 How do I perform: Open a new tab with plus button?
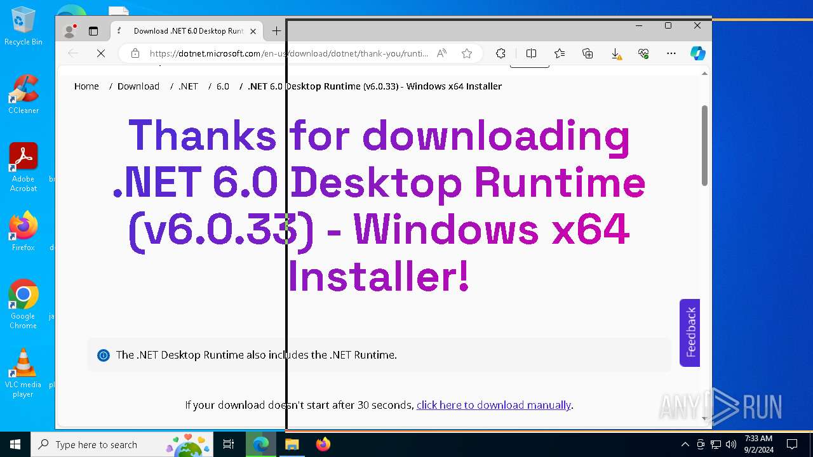276,30
